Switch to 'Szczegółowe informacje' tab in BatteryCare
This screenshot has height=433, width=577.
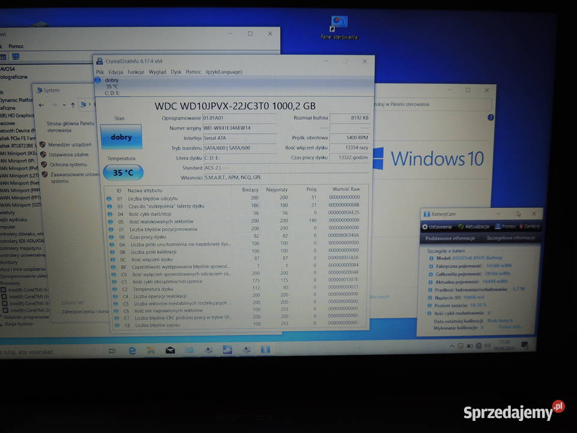click(511, 238)
